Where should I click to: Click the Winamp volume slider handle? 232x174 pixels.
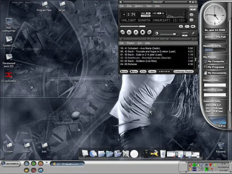tap(174, 34)
